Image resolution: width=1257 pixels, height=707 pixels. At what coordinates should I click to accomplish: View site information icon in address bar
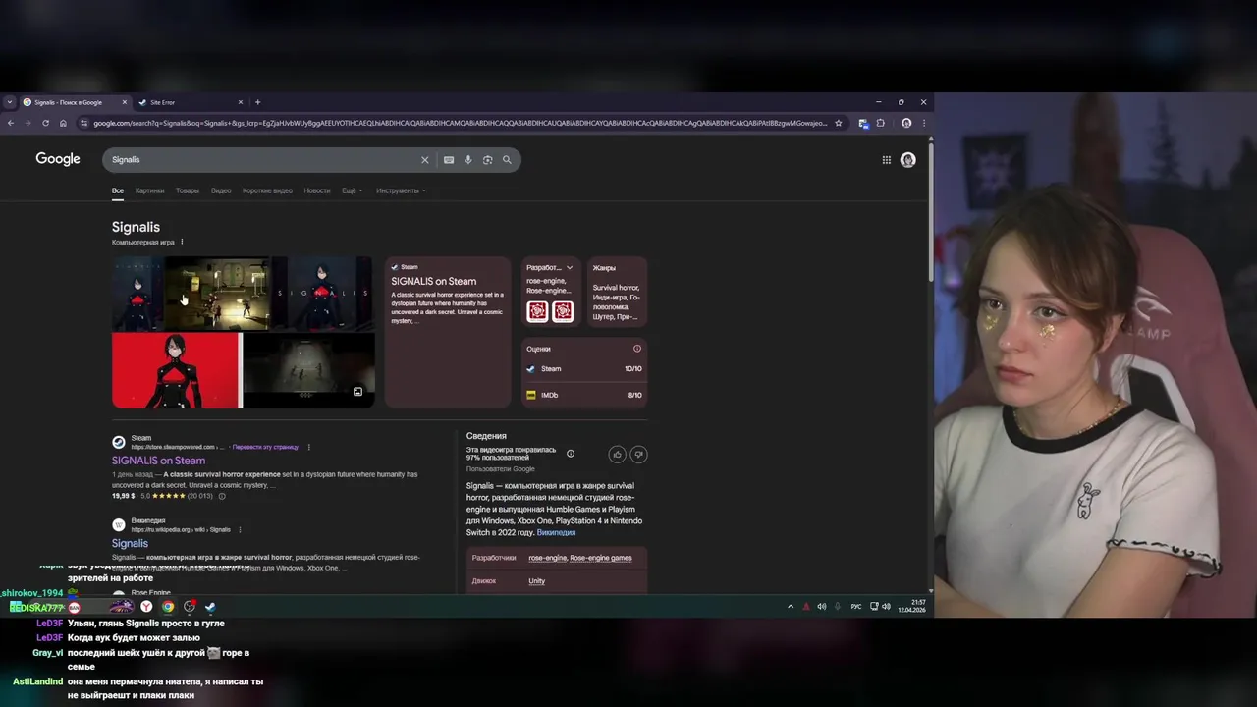pos(84,123)
